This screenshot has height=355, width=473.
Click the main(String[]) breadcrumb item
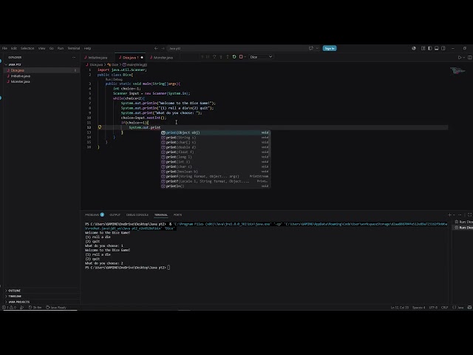(x=135, y=64)
